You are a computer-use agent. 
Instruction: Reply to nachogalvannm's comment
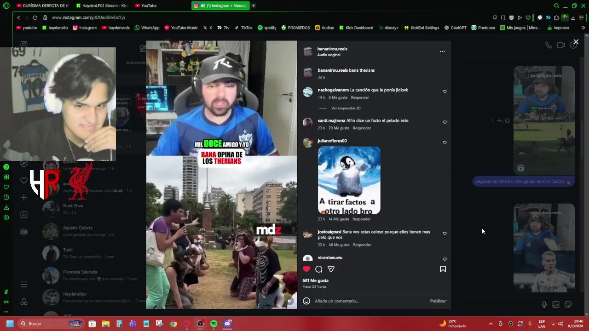360,97
